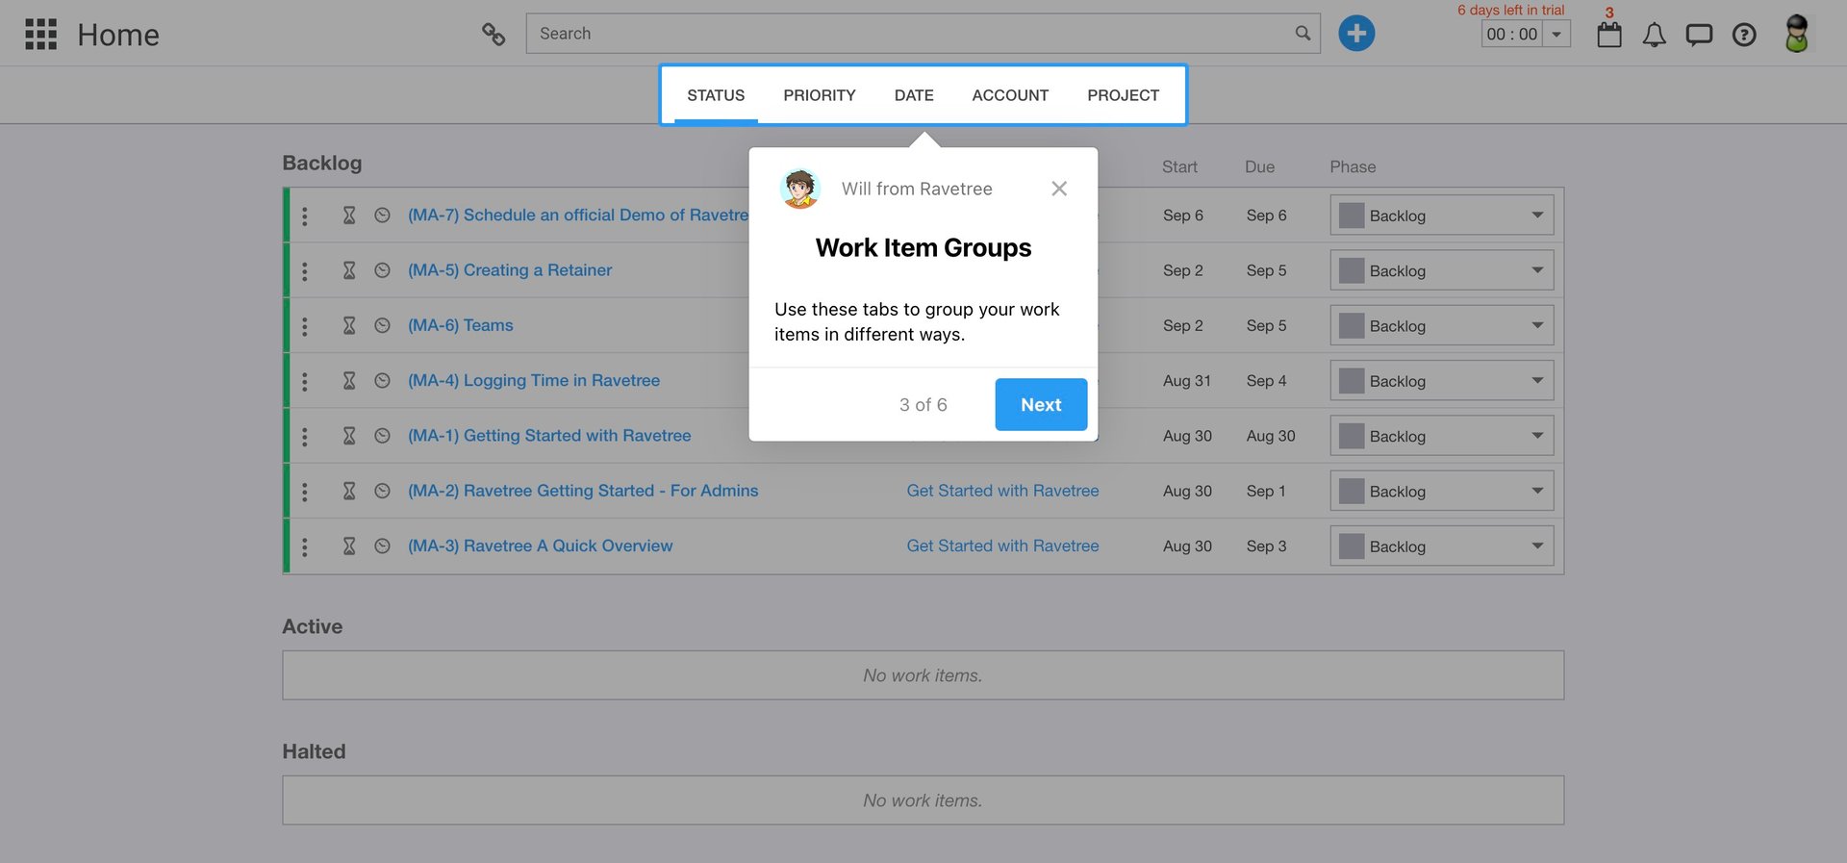Image resolution: width=1847 pixels, height=863 pixels.
Task: Group work items by ACCOUNT tab
Action: point(1010,95)
